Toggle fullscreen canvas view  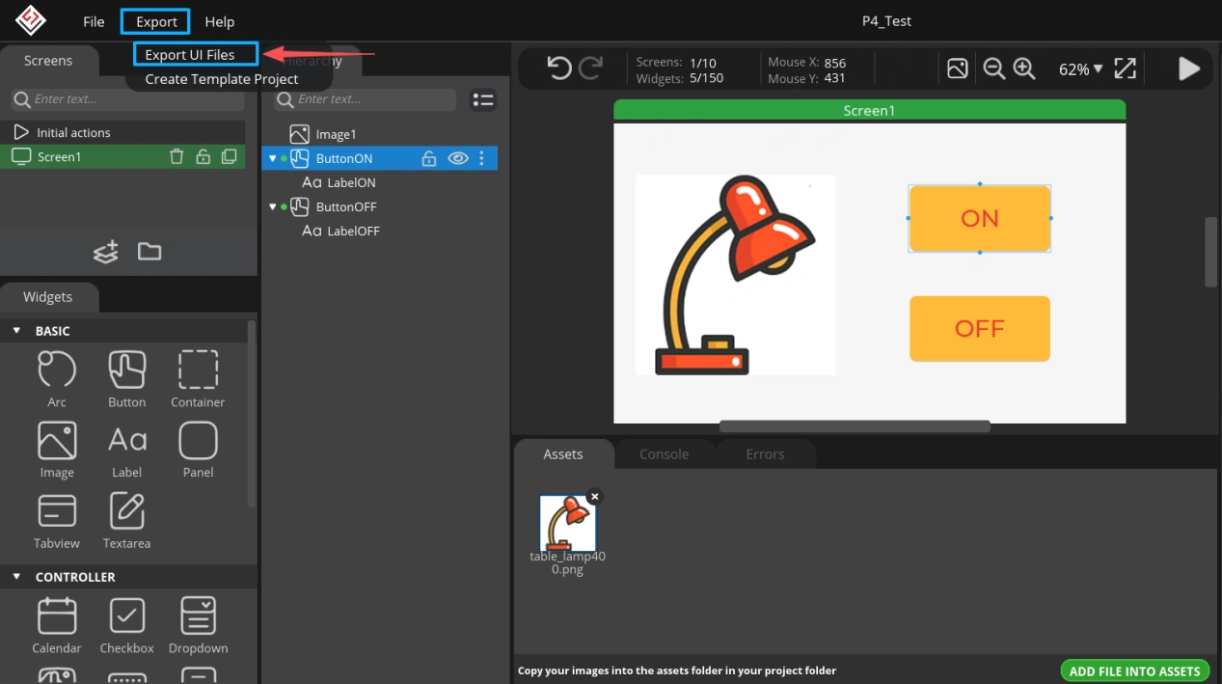(x=1125, y=68)
